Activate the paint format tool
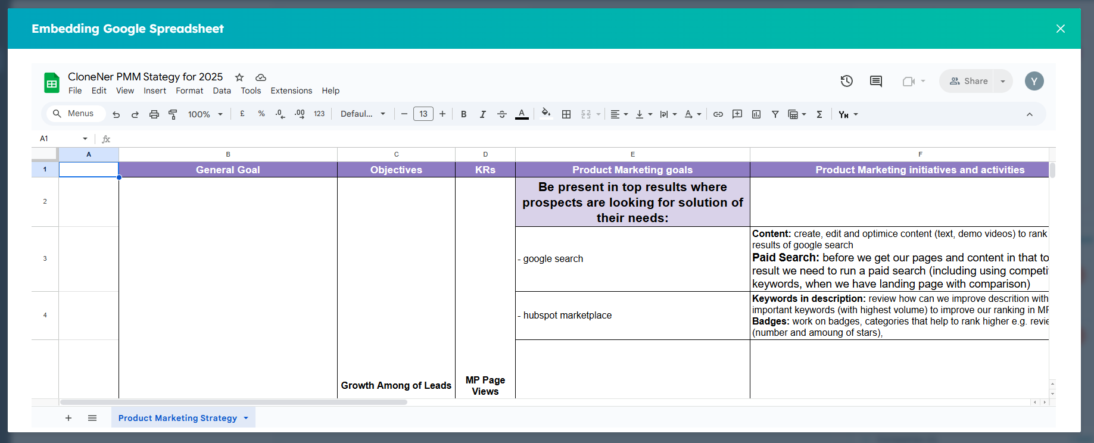The height and width of the screenshot is (443, 1094). 173,114
